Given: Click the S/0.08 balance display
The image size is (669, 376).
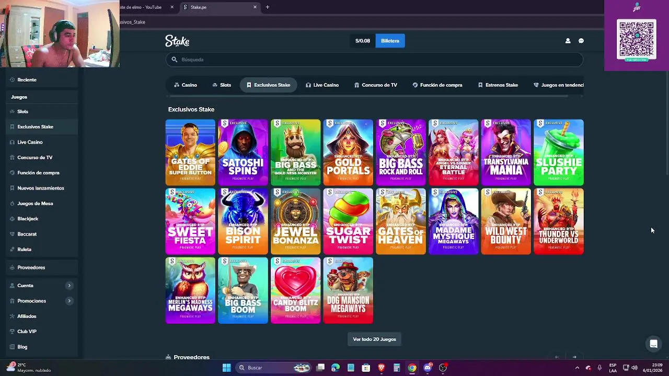Looking at the screenshot, I should click(363, 41).
